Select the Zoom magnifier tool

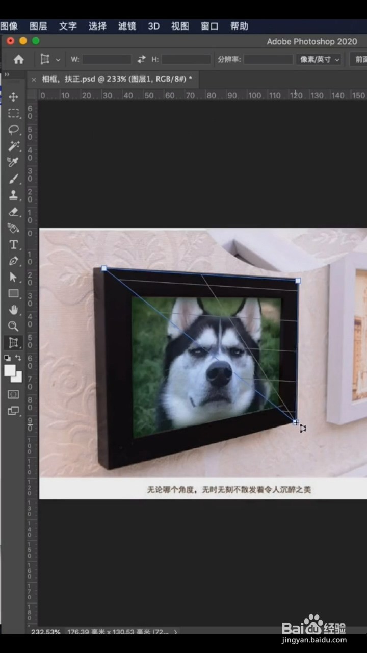coord(14,326)
